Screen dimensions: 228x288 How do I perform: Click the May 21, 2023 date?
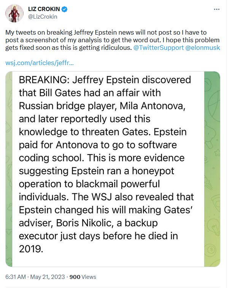(47, 277)
